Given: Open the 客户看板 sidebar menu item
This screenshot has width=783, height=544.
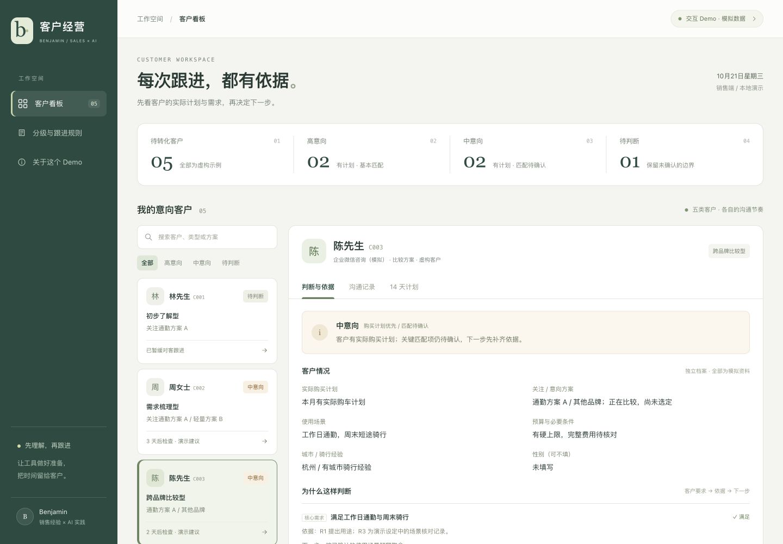Looking at the screenshot, I should click(x=59, y=103).
